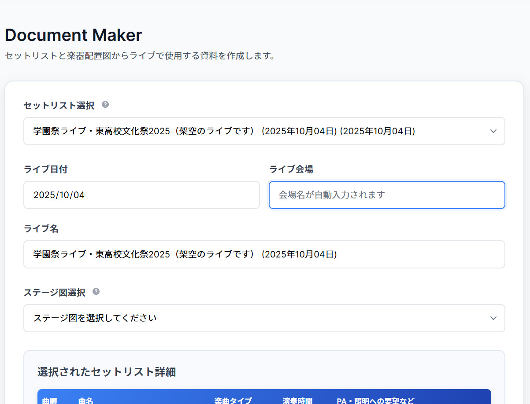Open the help icon beside セットリスト選択
Screen dimensions: 530x404
click(105, 105)
